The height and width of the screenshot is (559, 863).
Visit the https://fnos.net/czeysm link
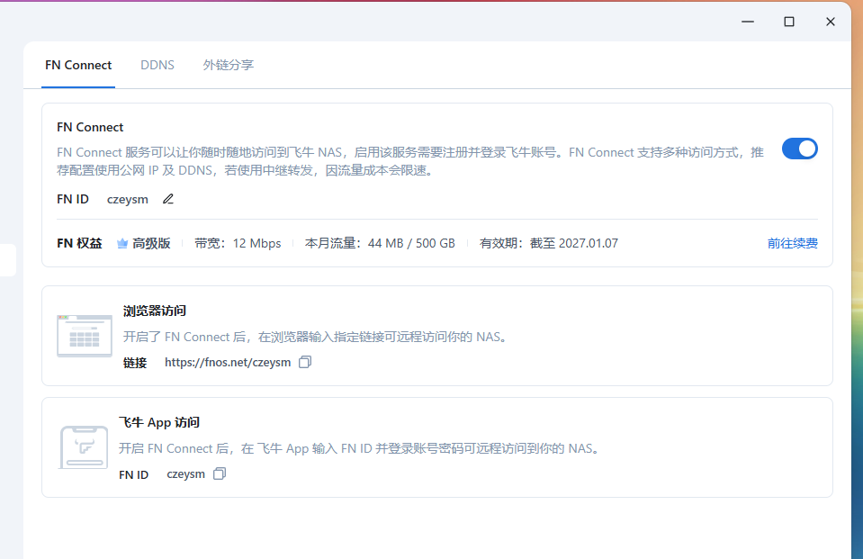[x=229, y=361]
